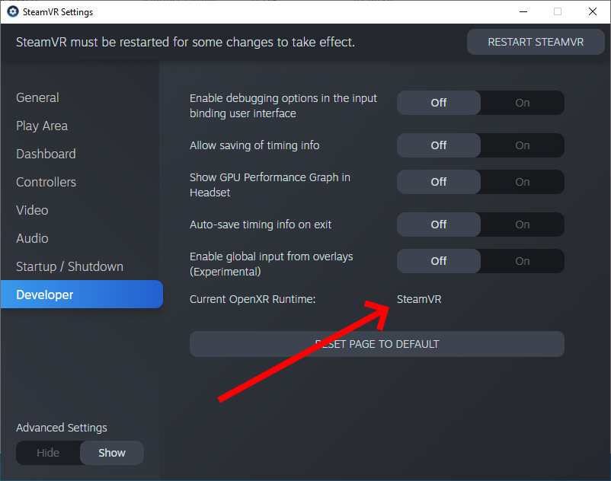Turn on auto-save timing info on exit

[x=522, y=225]
